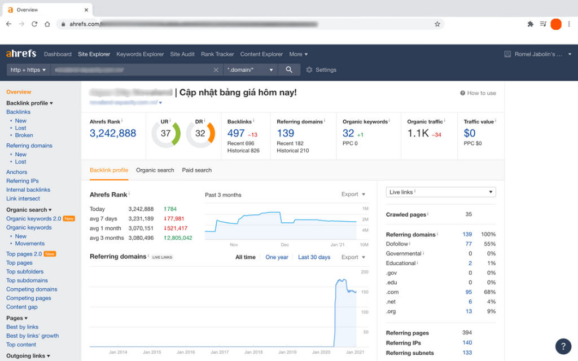Click the 497 backlinks count
This screenshot has width=578, height=361.
(x=236, y=133)
